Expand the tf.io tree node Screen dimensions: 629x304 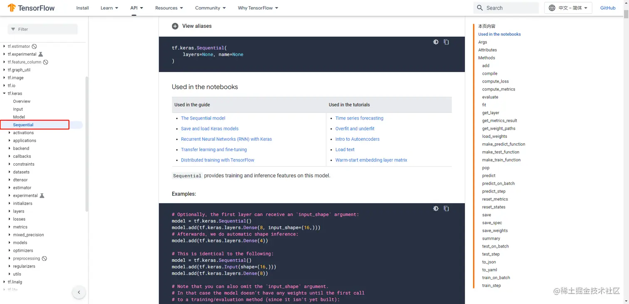(4, 86)
